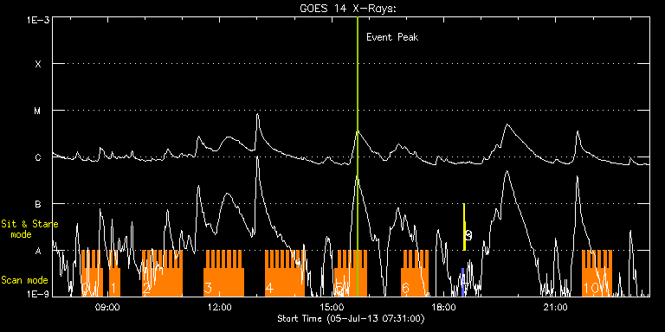Click the '21:00' time axis label
This screenshot has height=332, width=665.
[555, 307]
